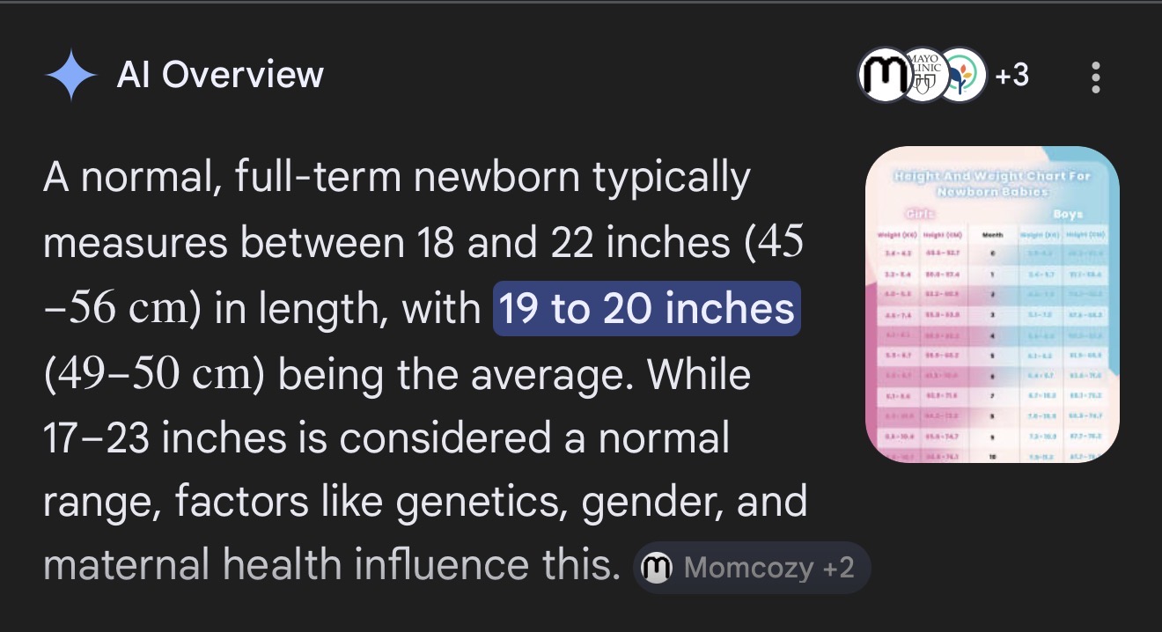Click the "AI Overview" heading label
Viewport: 1162px width, 632px height.
point(220,76)
